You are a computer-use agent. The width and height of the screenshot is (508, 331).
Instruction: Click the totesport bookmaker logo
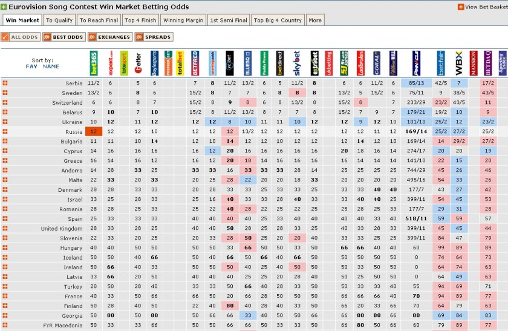(x=124, y=63)
